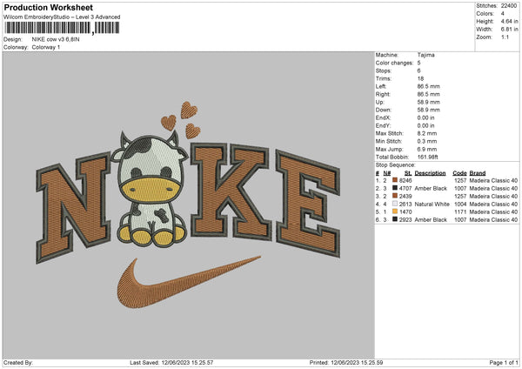
Task: Click the letter N in the design
Action: 73,207
